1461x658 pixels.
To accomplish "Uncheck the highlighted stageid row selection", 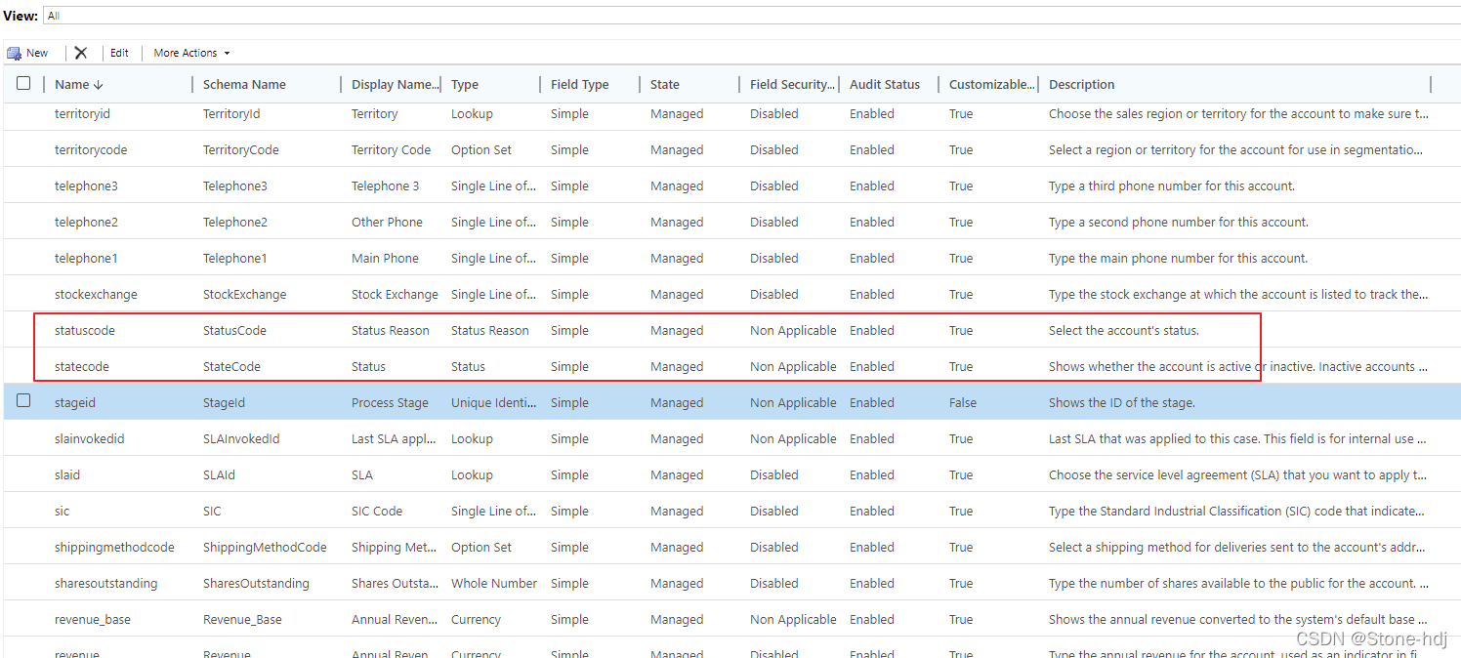I will [22, 401].
